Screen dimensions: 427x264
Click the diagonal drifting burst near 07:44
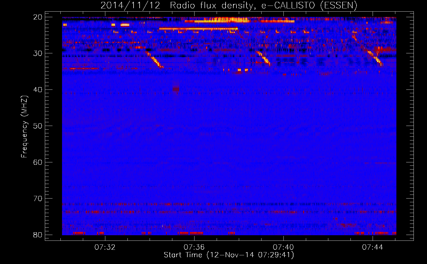click(375, 58)
